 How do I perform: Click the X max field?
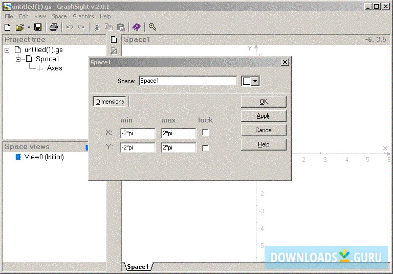click(179, 133)
